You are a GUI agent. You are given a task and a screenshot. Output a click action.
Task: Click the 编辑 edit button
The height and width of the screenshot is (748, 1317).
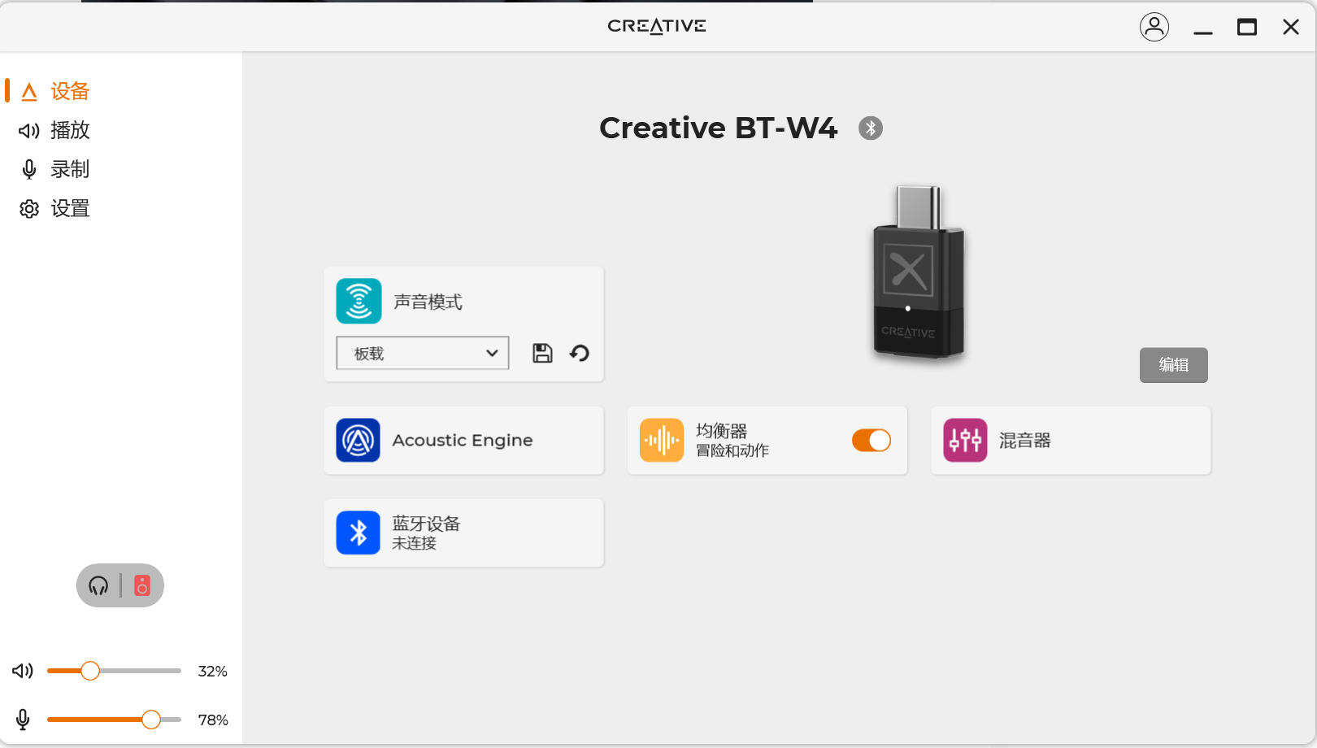pyautogui.click(x=1174, y=365)
